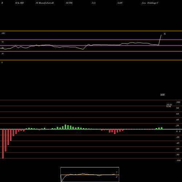This screenshot has width=182, height=182.
Task: Click the MR axis label '-80'
Action: [178, 155]
